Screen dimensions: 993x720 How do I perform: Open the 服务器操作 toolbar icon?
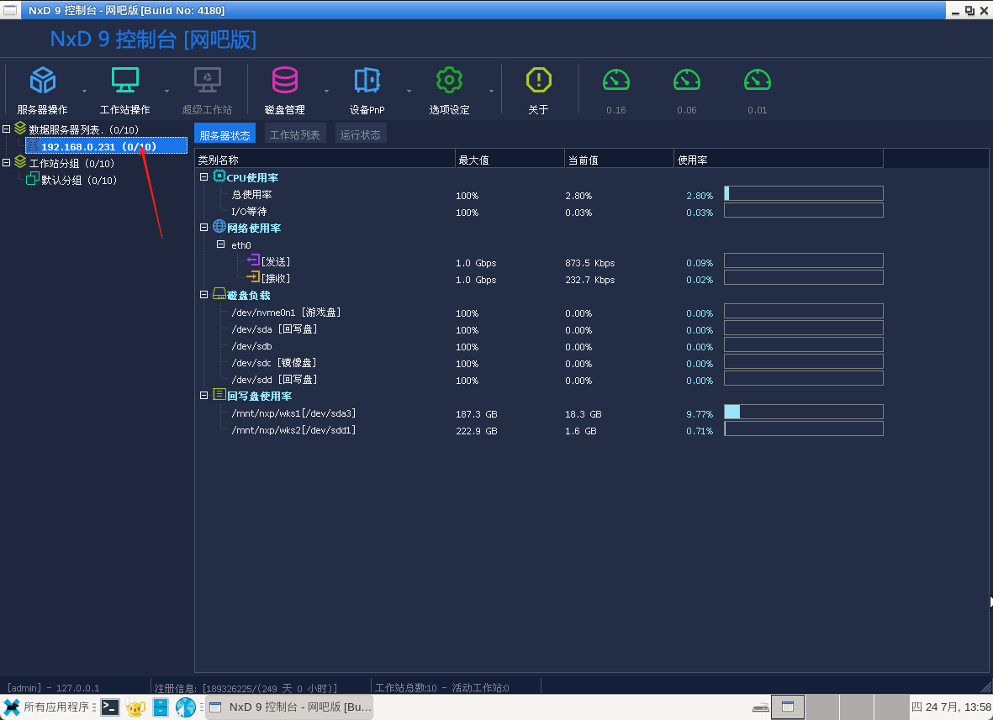click(x=42, y=80)
